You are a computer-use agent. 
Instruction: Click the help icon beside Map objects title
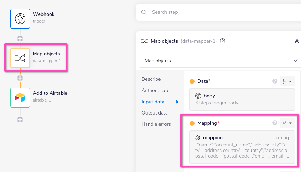(222, 41)
